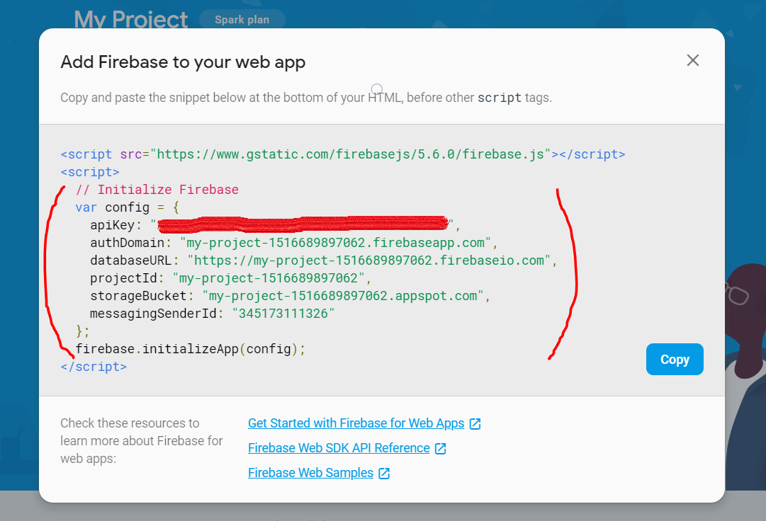Open Get Started with Firebase for Web Apps
This screenshot has height=521, width=766.
pyautogui.click(x=356, y=423)
